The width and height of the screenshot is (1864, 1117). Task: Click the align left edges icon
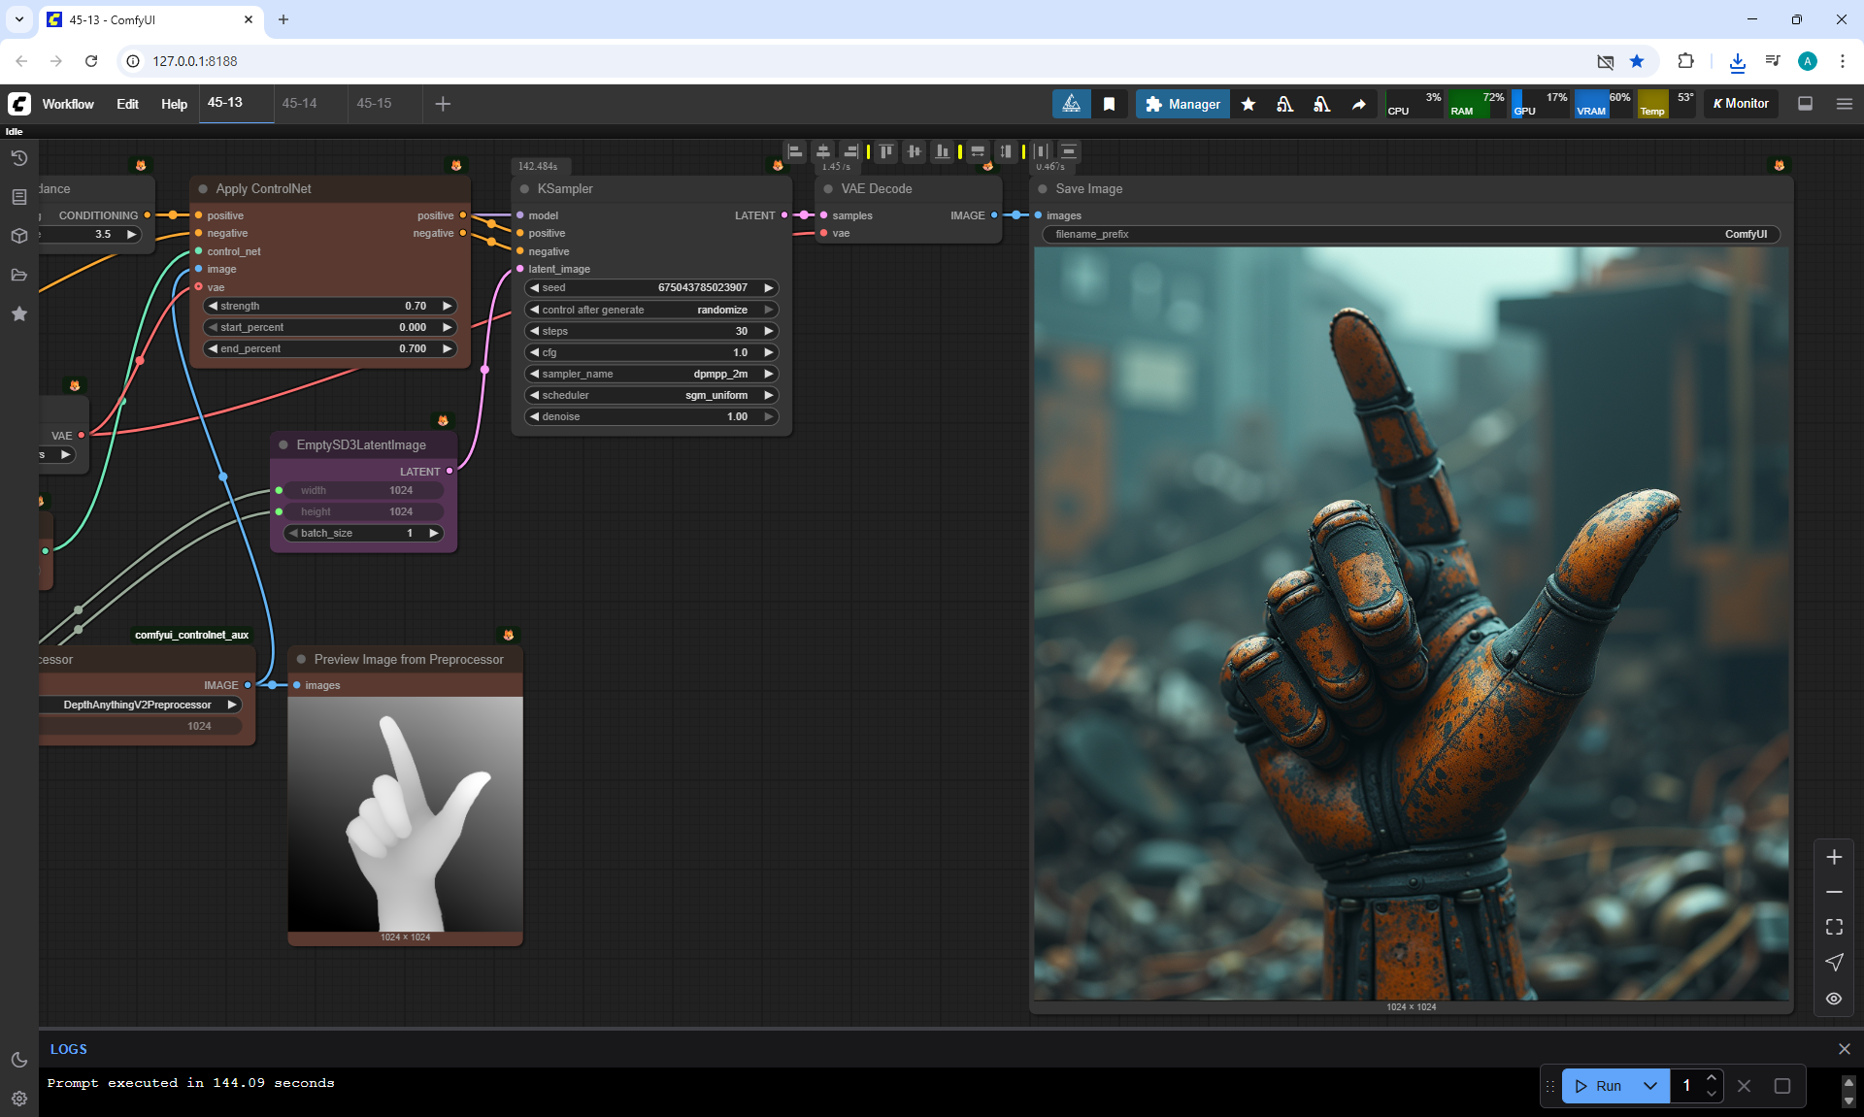click(795, 151)
